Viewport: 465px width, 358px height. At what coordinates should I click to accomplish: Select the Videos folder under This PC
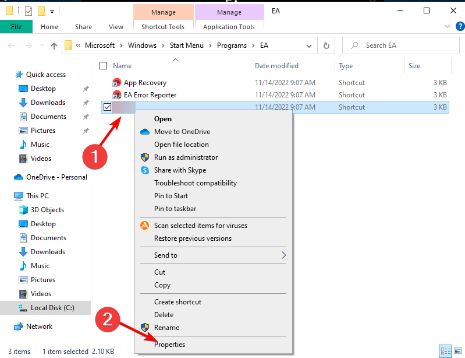click(41, 294)
